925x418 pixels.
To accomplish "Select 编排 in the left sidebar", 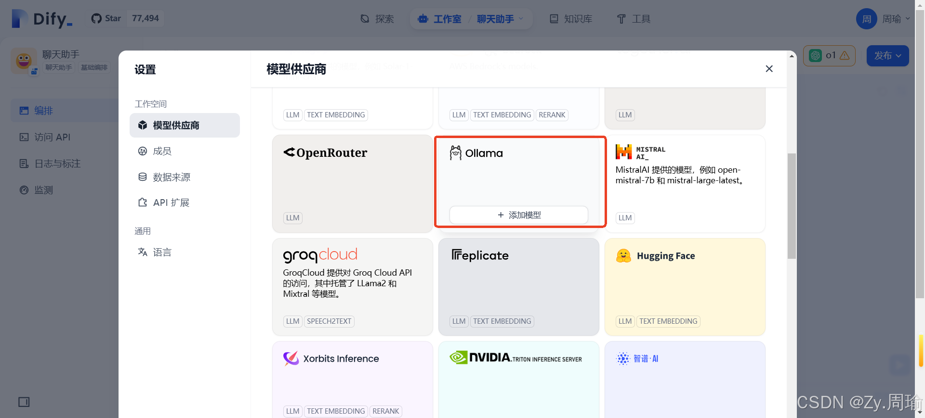I will click(64, 111).
